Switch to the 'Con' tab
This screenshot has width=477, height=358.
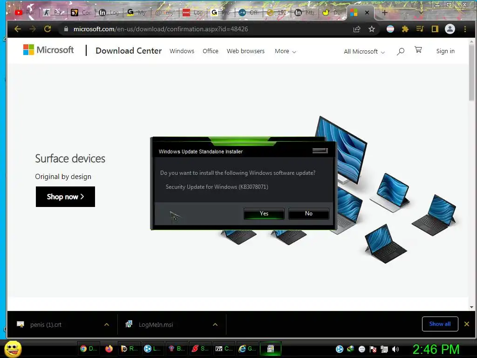pyautogui.click(x=81, y=13)
